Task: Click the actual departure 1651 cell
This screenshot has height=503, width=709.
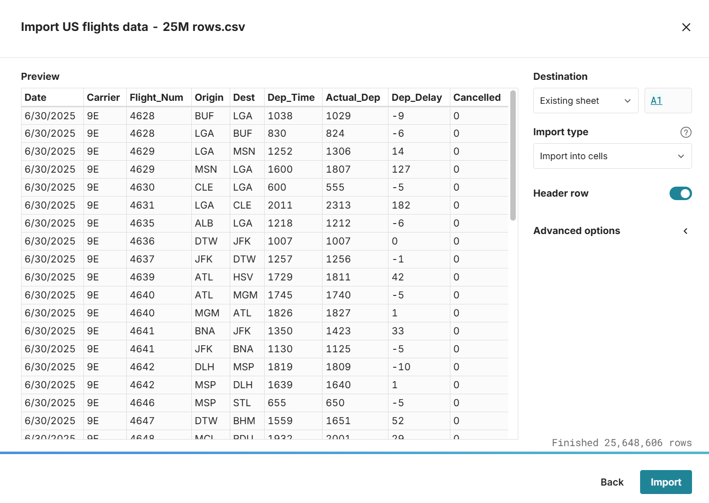Action: click(x=355, y=421)
